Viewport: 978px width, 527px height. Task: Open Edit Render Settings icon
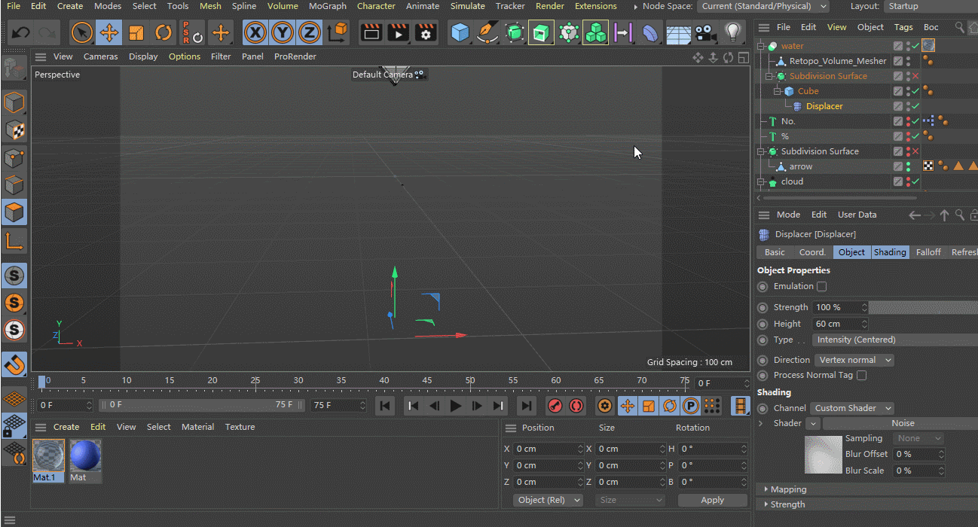pos(426,33)
